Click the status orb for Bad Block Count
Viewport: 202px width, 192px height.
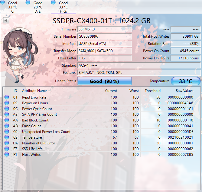[x=7, y=120]
